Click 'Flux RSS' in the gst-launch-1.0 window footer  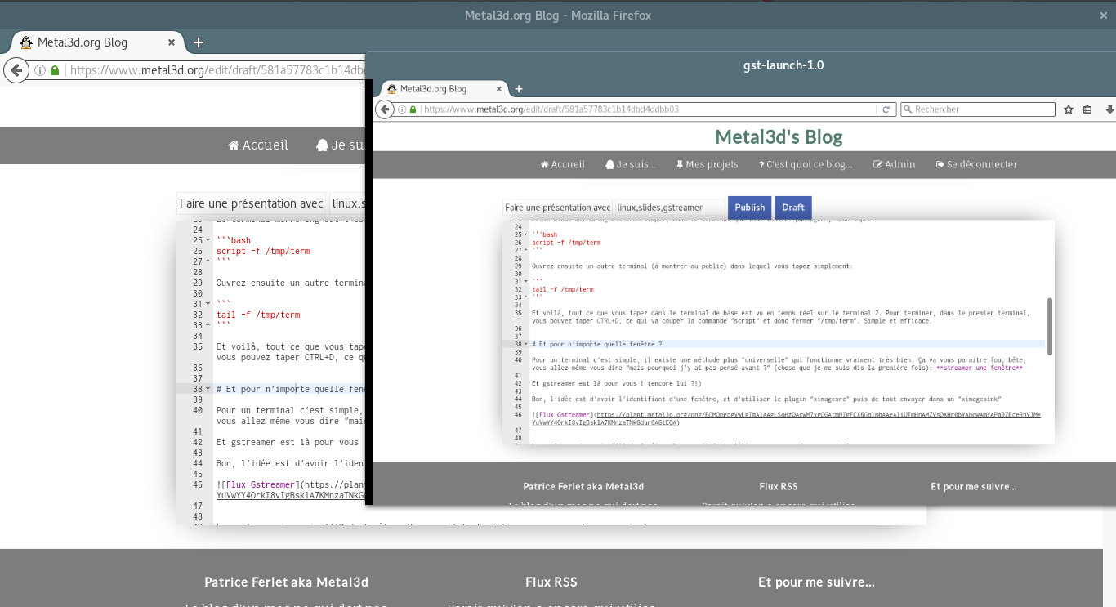(x=779, y=486)
